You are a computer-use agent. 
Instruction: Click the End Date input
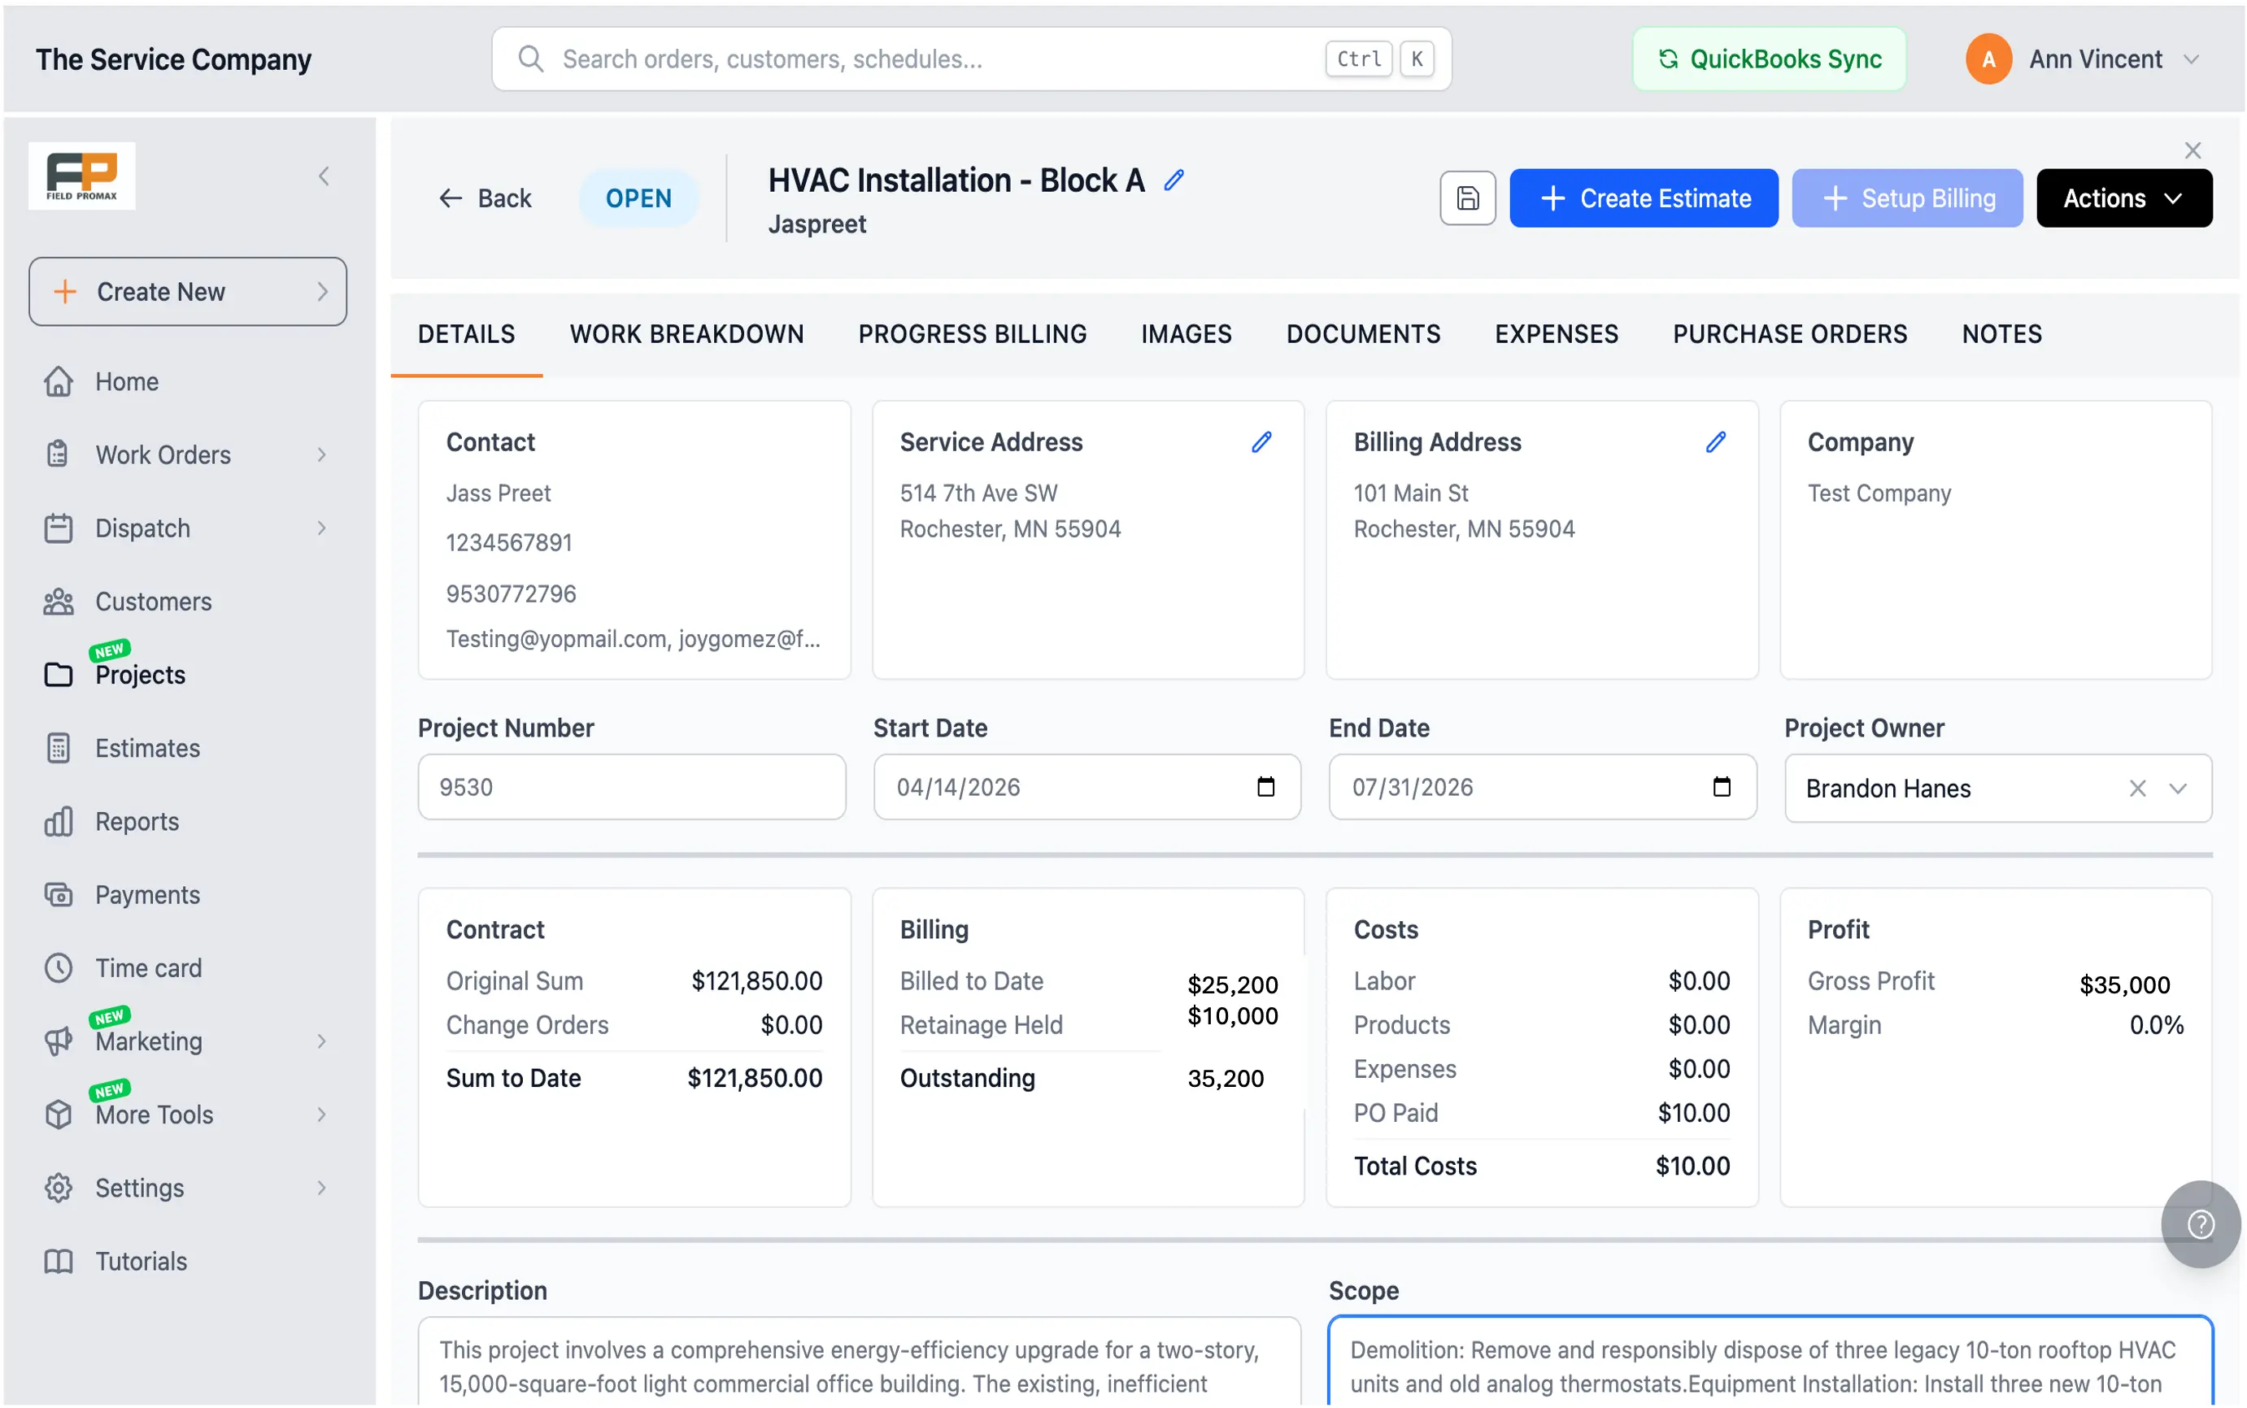click(x=1542, y=787)
